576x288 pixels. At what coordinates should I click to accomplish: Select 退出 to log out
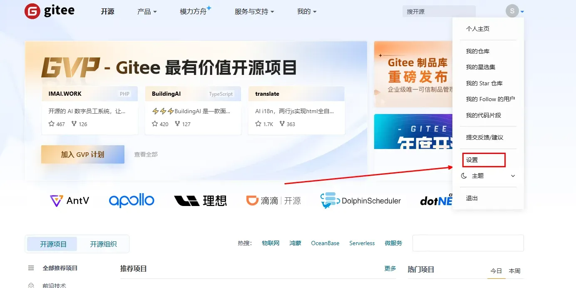(472, 198)
